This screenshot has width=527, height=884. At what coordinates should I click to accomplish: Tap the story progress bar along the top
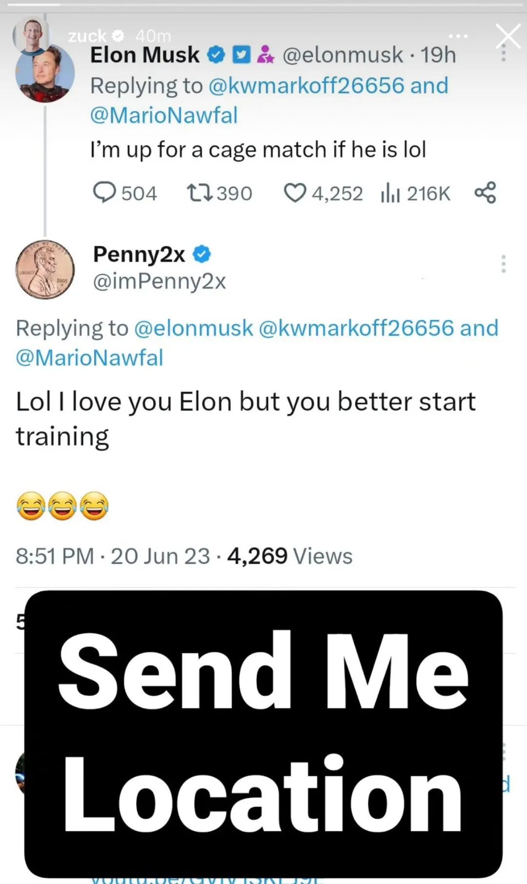pyautogui.click(x=263, y=5)
